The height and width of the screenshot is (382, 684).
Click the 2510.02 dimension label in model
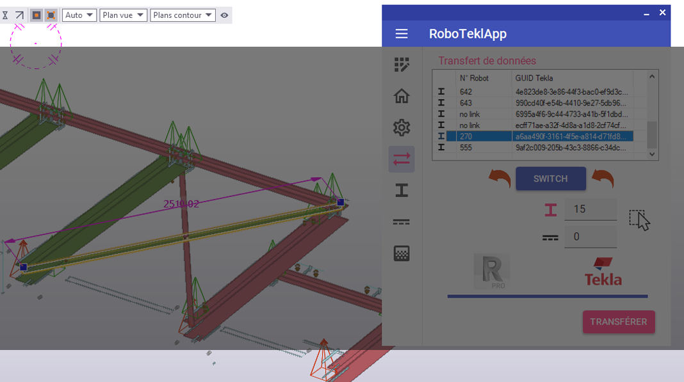click(181, 203)
